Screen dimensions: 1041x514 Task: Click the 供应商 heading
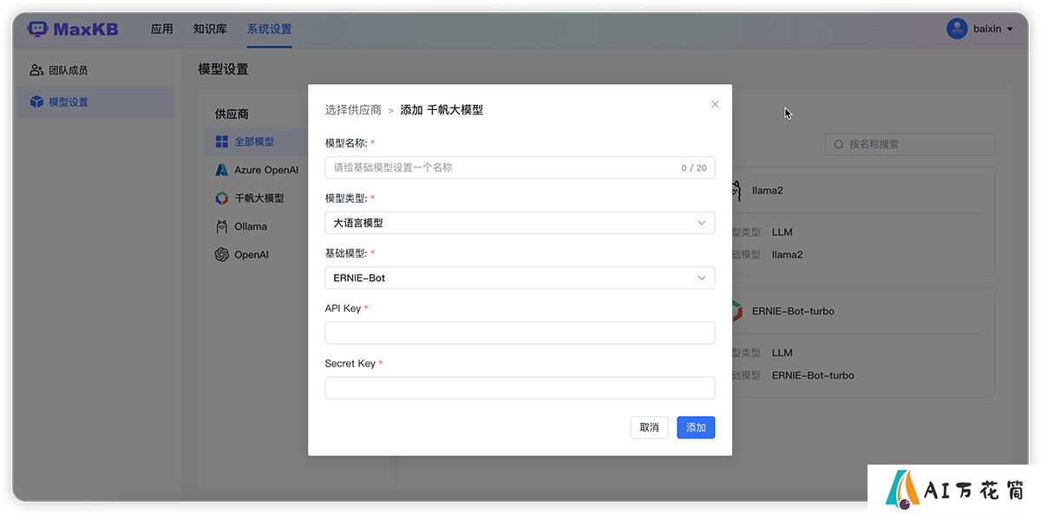pos(232,114)
